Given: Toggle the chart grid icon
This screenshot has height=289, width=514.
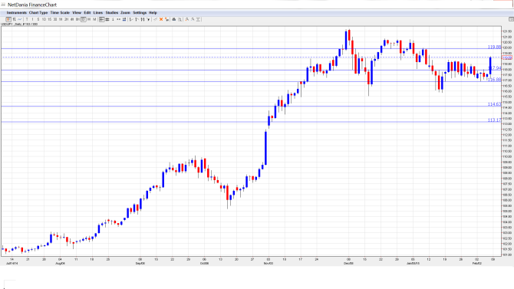Looking at the screenshot, I should coord(107,19).
